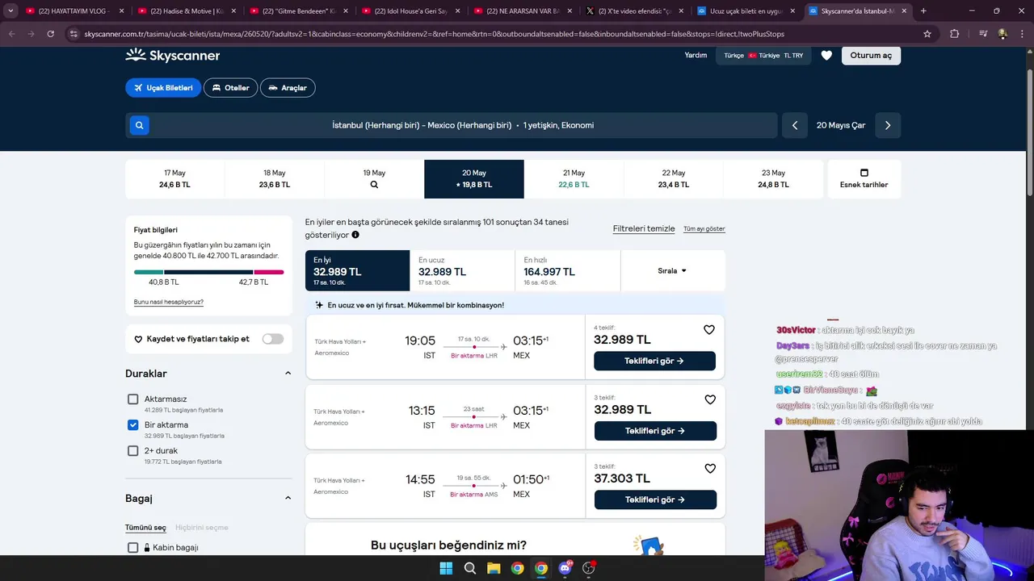This screenshot has height=581, width=1034.
Task: Check the Kabin bagajı option
Action: [x=133, y=547]
